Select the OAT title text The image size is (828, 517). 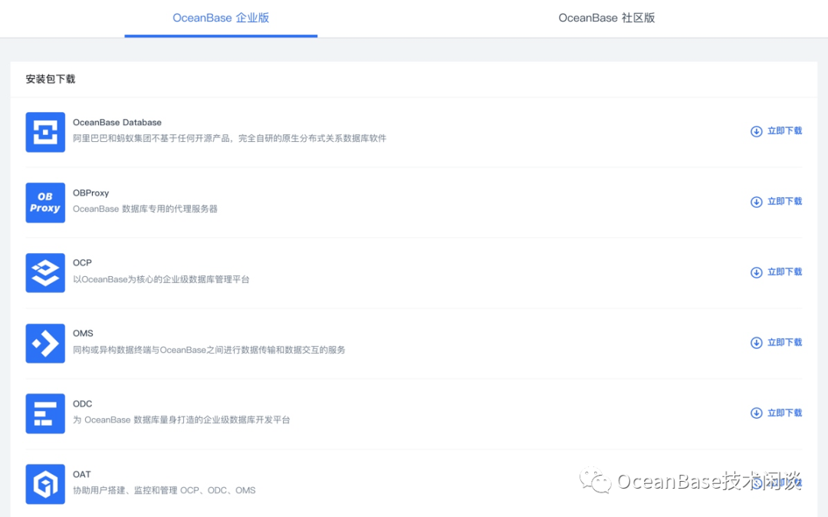point(82,474)
